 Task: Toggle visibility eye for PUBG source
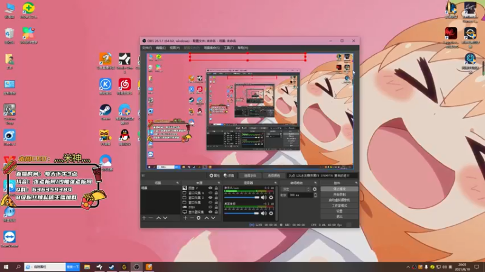[210, 207]
